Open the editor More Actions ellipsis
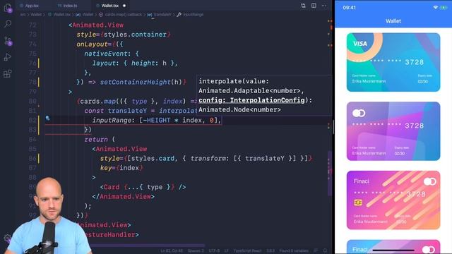Image resolution: width=452 pixels, height=254 pixels. click(x=324, y=6)
